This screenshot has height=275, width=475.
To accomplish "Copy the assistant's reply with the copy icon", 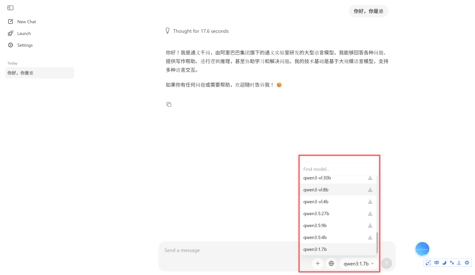I will [169, 104].
